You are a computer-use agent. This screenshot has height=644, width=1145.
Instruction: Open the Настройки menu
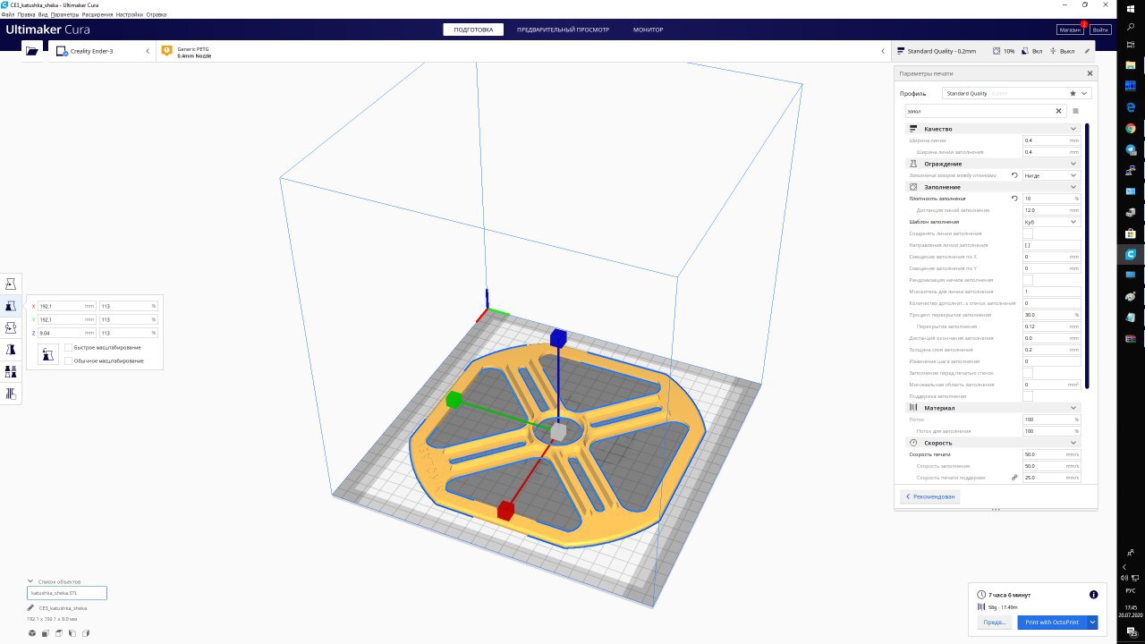pyautogui.click(x=129, y=14)
